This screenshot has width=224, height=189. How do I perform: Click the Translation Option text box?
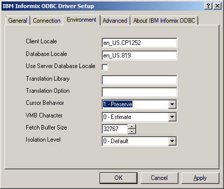(140, 92)
